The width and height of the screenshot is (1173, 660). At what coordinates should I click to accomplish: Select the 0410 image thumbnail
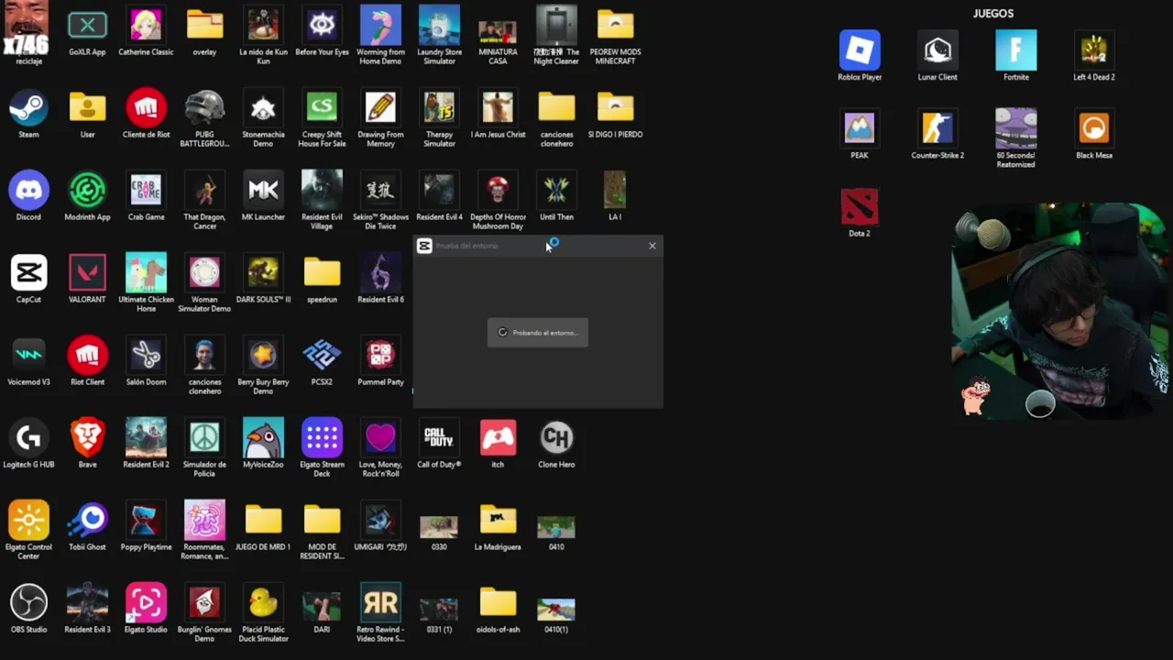point(556,526)
